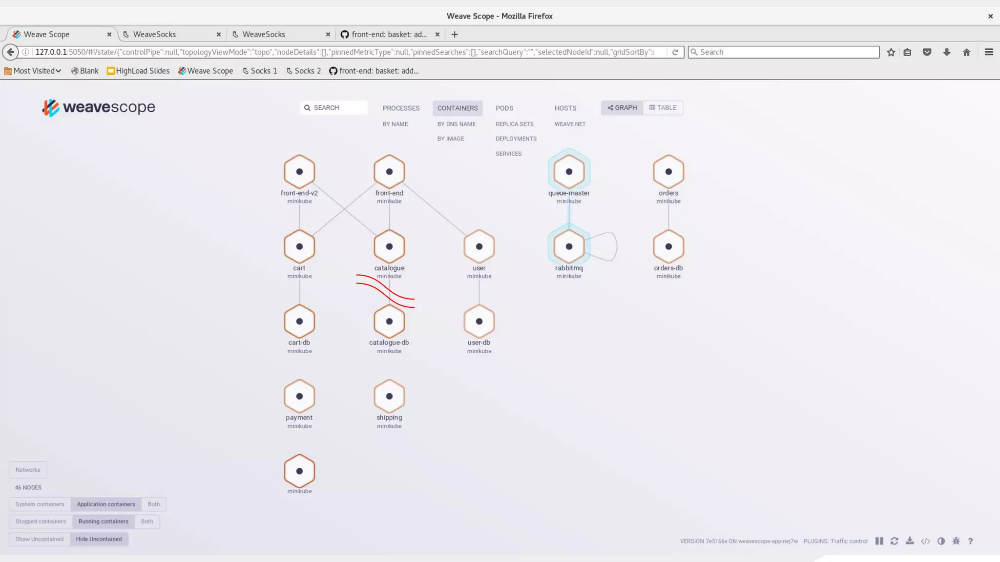Toggle the contrast mode icon
This screenshot has width=1000, height=562.
click(941, 541)
